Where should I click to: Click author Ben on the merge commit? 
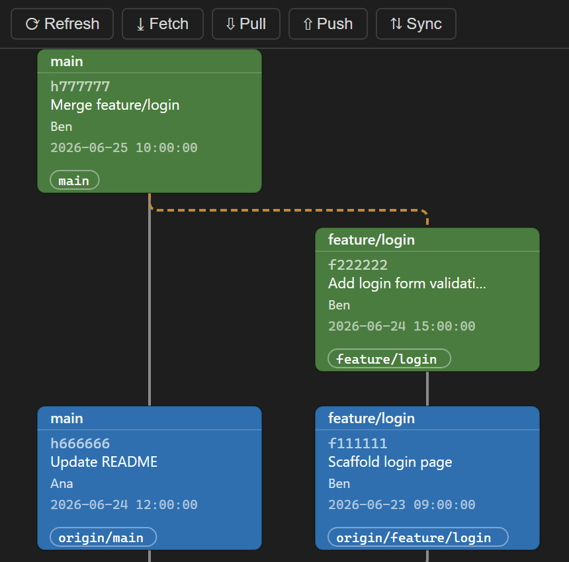click(62, 127)
